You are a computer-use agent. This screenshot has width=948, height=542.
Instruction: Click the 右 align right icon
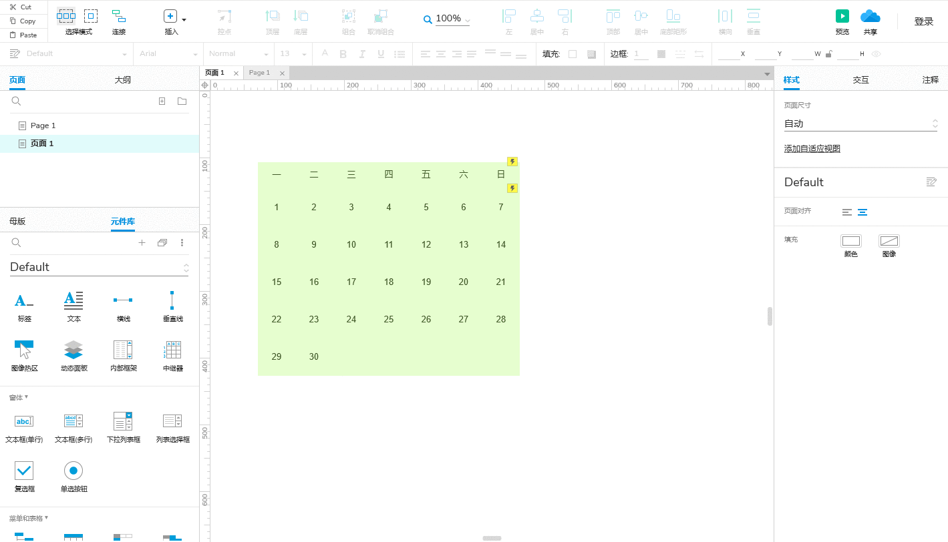[565, 16]
